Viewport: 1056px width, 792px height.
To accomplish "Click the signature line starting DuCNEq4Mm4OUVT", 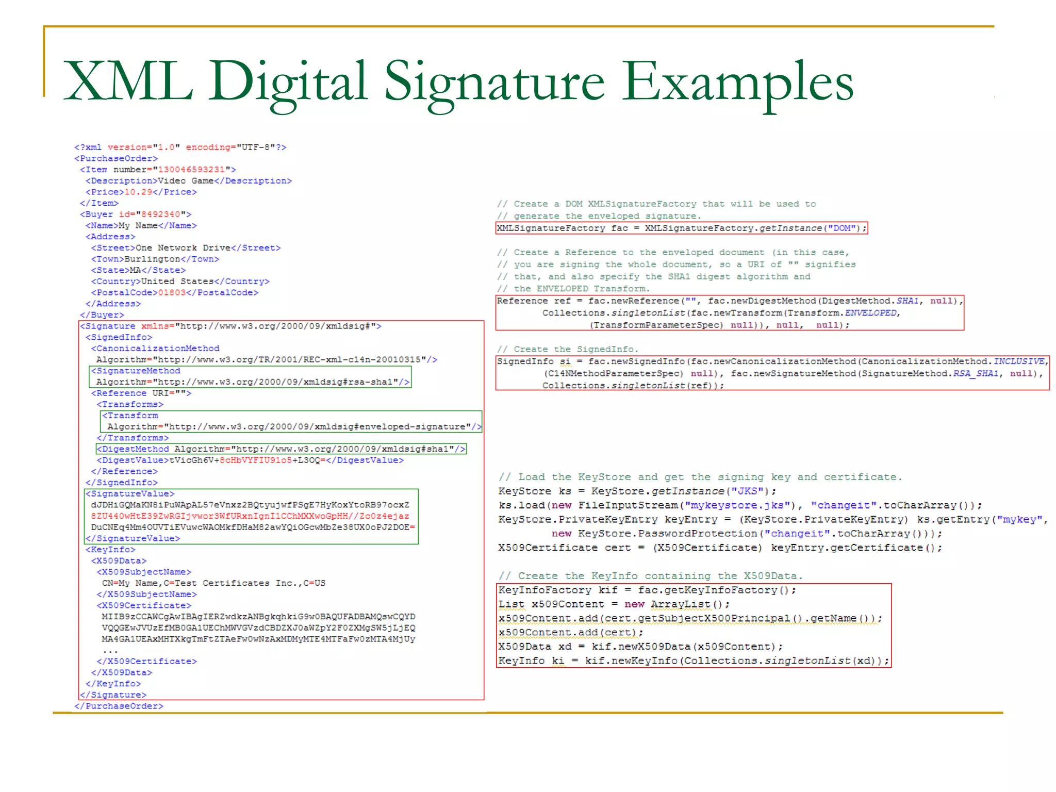I will tap(253, 527).
